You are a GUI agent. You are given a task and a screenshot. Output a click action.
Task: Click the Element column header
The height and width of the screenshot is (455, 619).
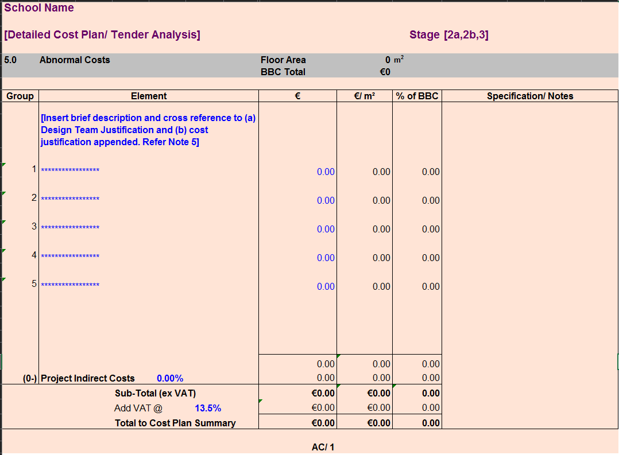(149, 96)
